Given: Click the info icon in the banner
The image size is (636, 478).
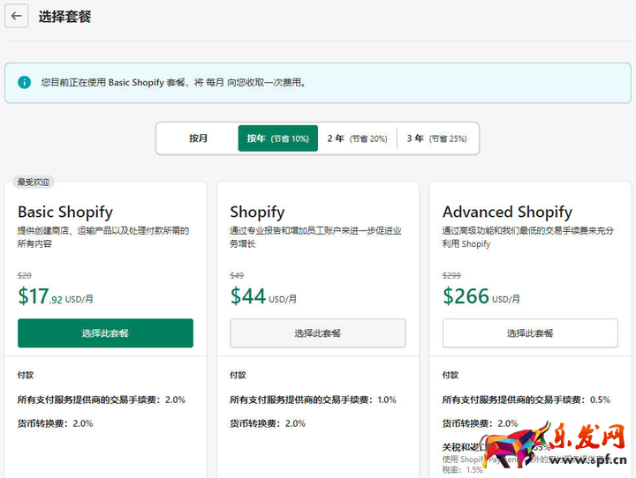Looking at the screenshot, I should (x=25, y=82).
